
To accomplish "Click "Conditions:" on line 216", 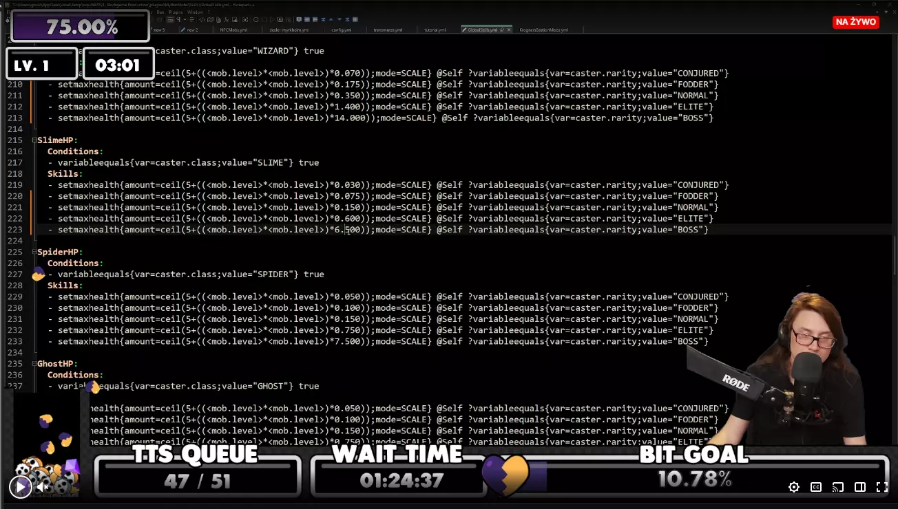I will point(74,151).
